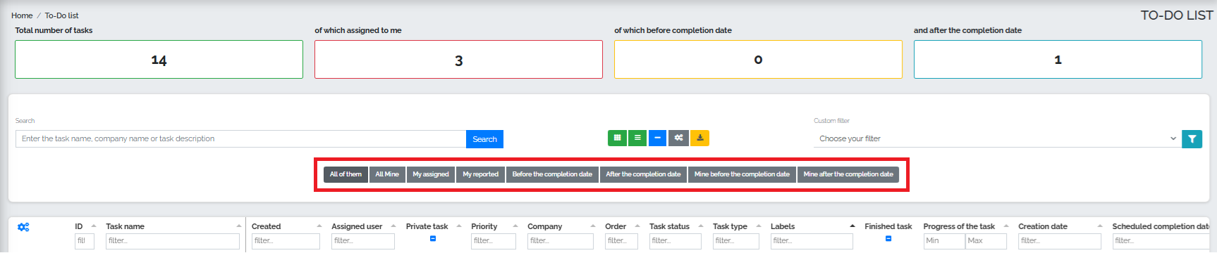Open the gray gears settings icon
This screenshot has height=253, width=1217.
point(678,138)
